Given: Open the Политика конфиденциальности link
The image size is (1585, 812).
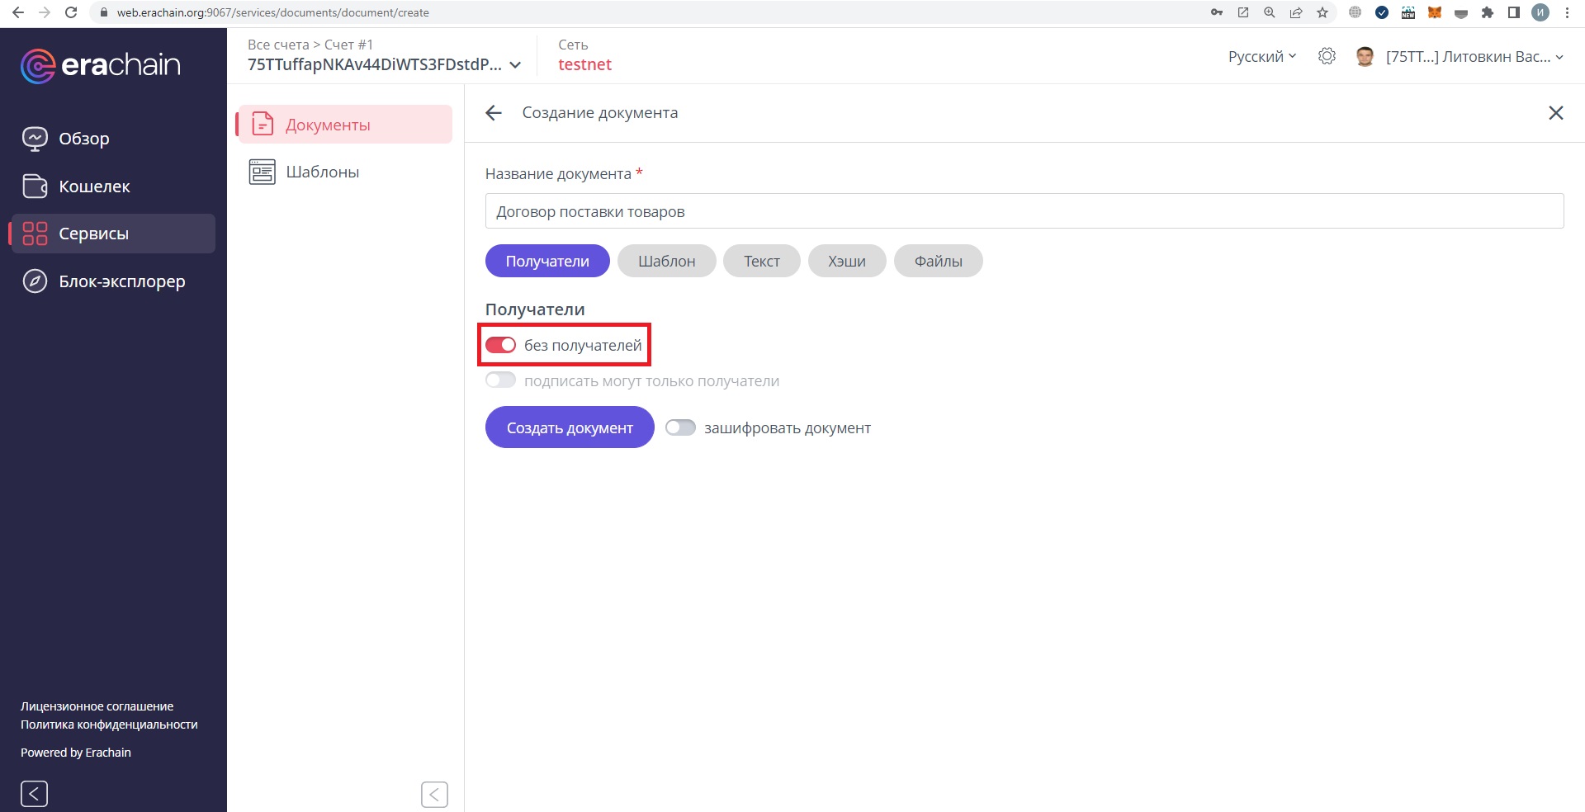Looking at the screenshot, I should (x=109, y=725).
